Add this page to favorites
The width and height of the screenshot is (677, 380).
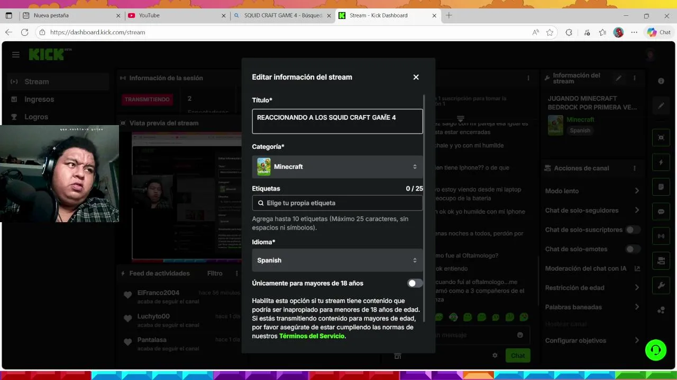(x=550, y=32)
